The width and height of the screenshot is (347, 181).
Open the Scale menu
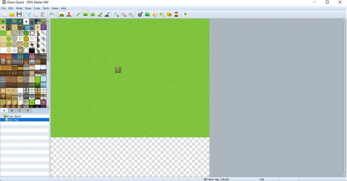point(37,8)
